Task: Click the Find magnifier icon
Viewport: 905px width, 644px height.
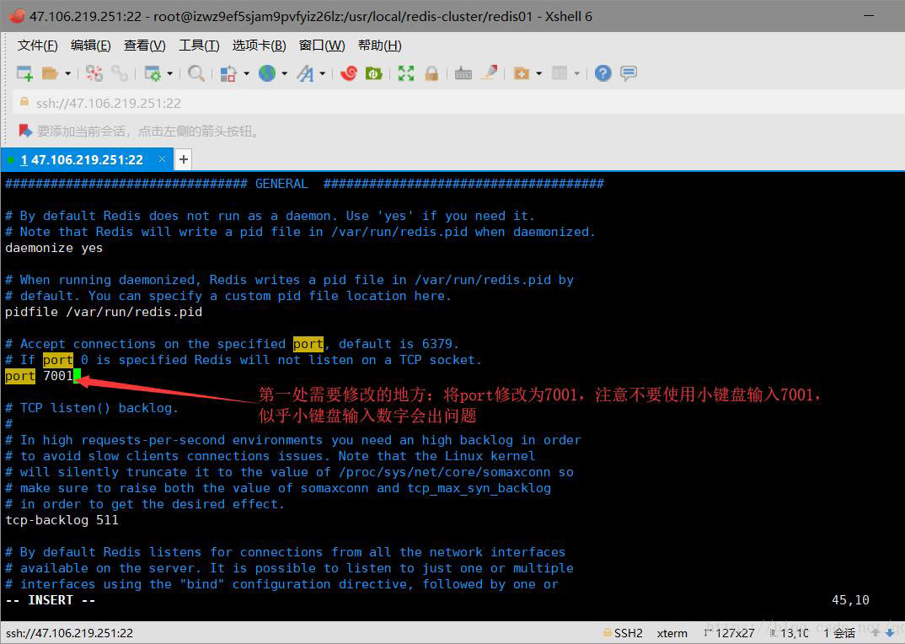Action: point(196,73)
